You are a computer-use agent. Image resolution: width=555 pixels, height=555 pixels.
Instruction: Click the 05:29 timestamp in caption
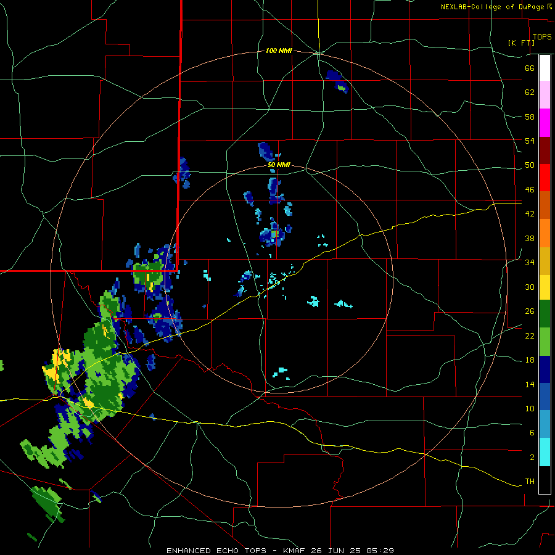coord(380,551)
